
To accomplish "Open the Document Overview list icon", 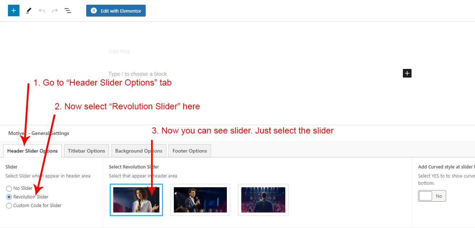I will click(x=68, y=11).
